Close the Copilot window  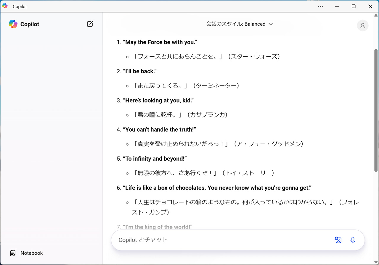point(370,6)
